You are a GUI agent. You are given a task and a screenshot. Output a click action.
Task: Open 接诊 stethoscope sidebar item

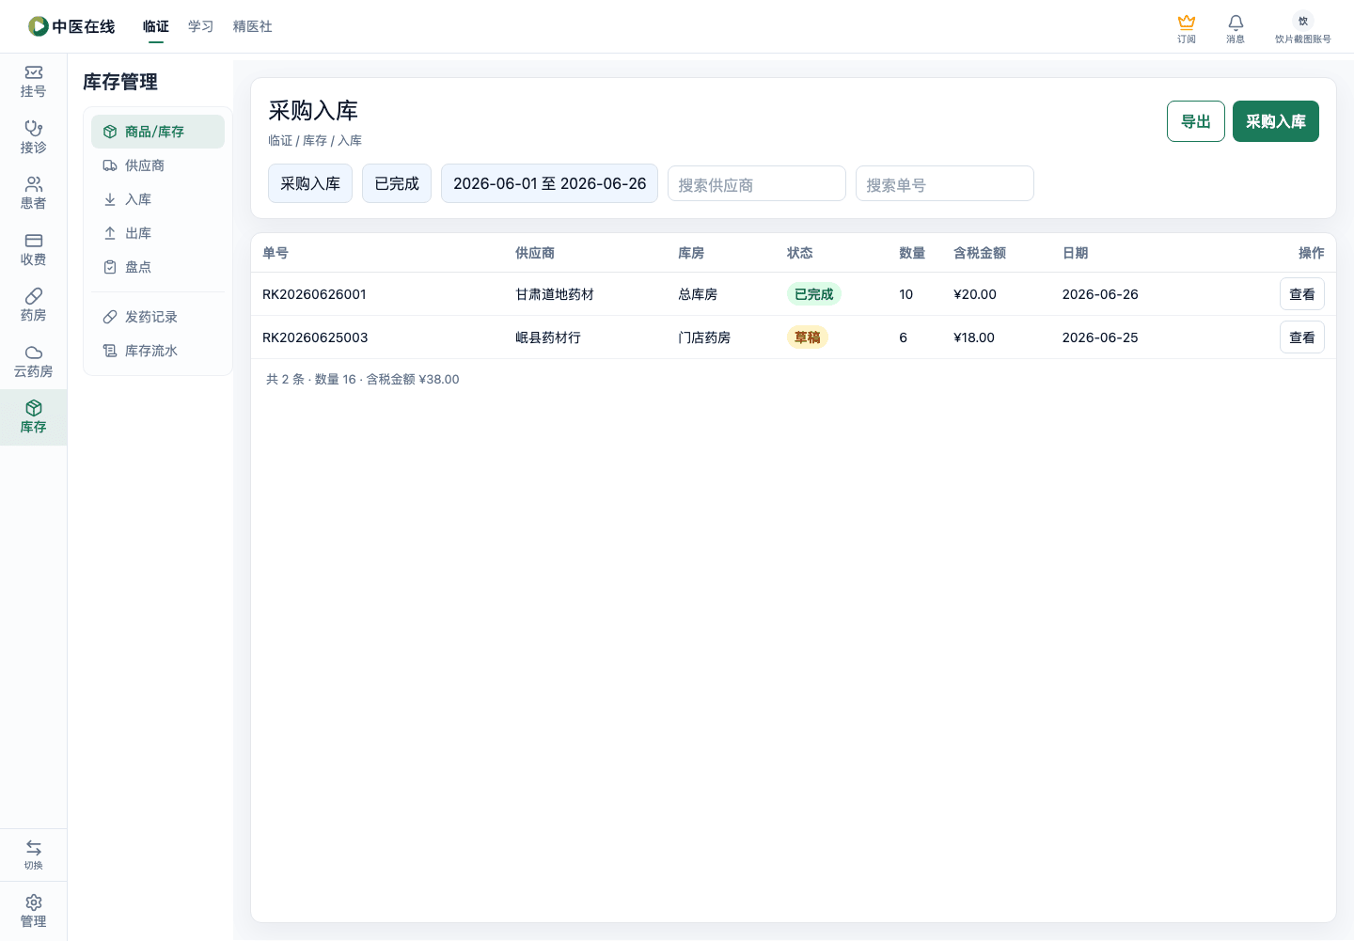pyautogui.click(x=34, y=137)
